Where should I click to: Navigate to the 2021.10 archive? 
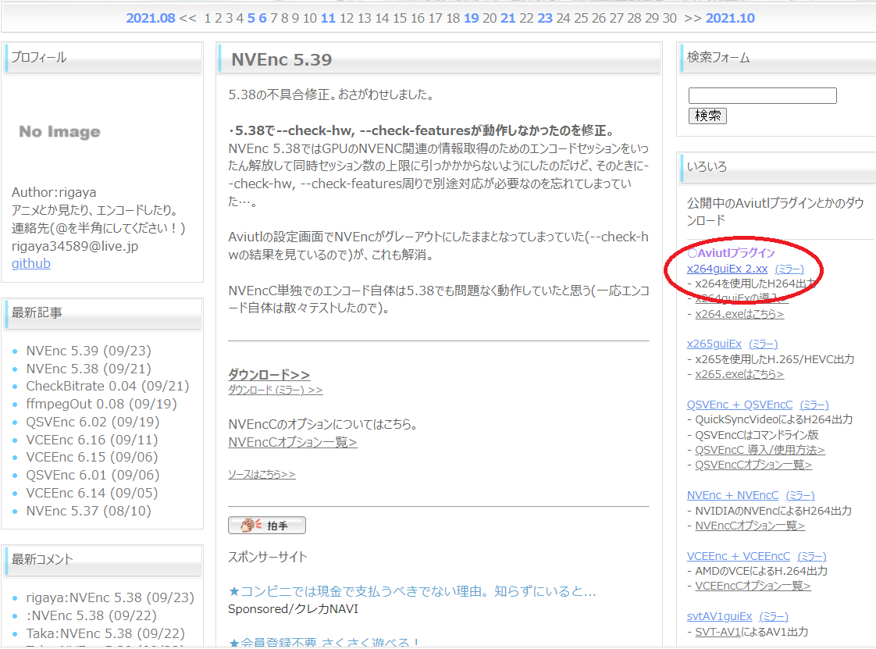(x=730, y=18)
